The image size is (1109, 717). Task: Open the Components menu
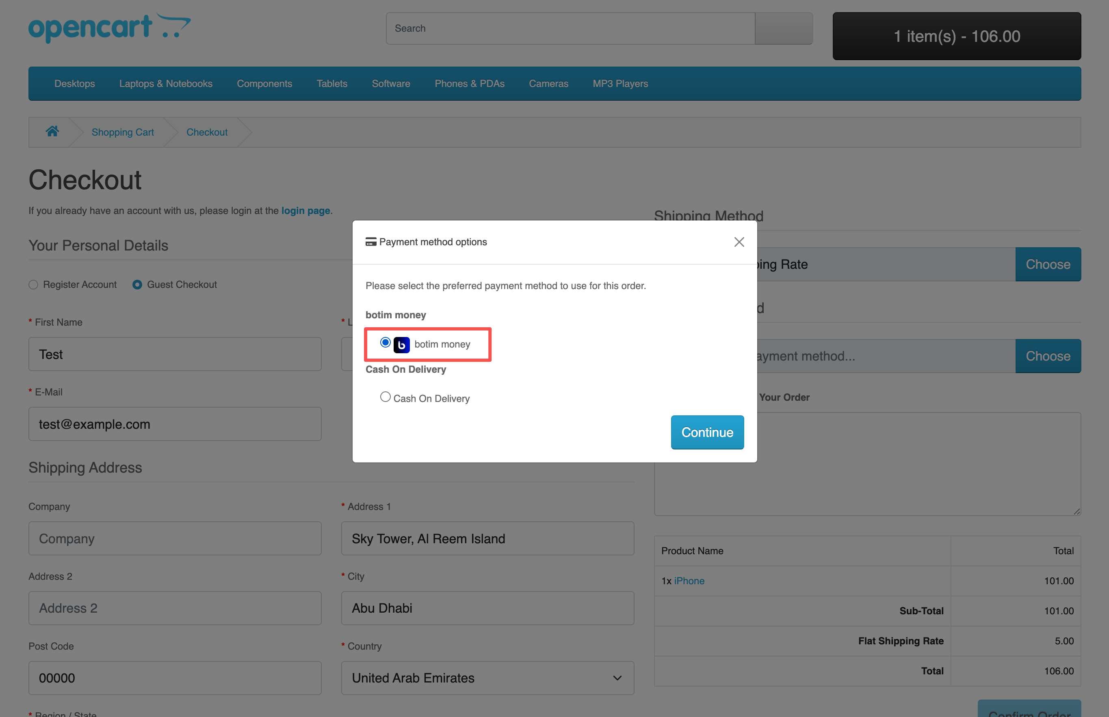point(264,84)
